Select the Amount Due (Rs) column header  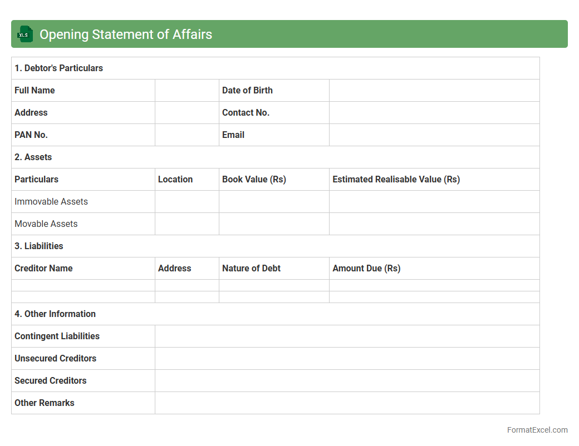[366, 268]
